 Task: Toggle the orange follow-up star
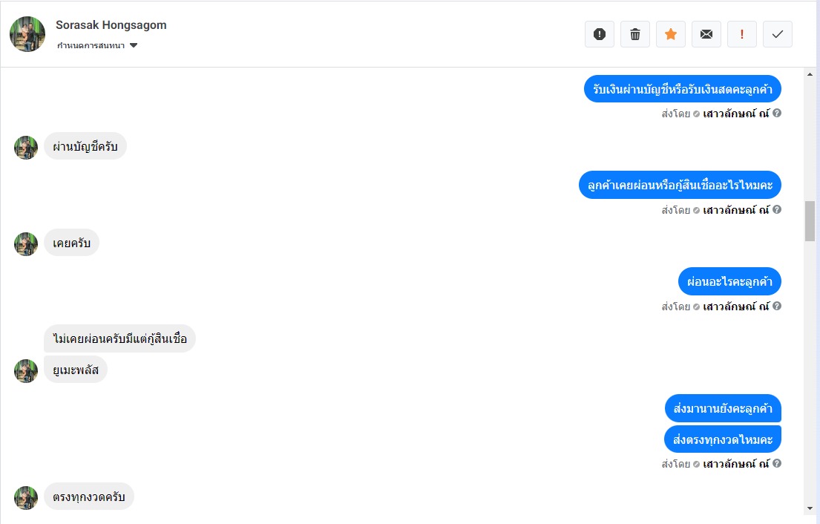click(670, 35)
